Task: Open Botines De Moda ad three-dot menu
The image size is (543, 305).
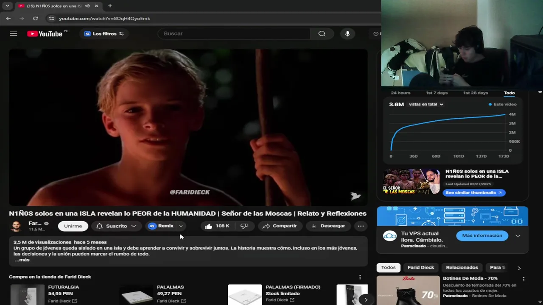Action: pyautogui.click(x=523, y=279)
